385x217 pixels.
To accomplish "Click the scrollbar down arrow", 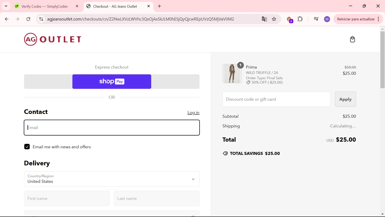I will point(382,214).
